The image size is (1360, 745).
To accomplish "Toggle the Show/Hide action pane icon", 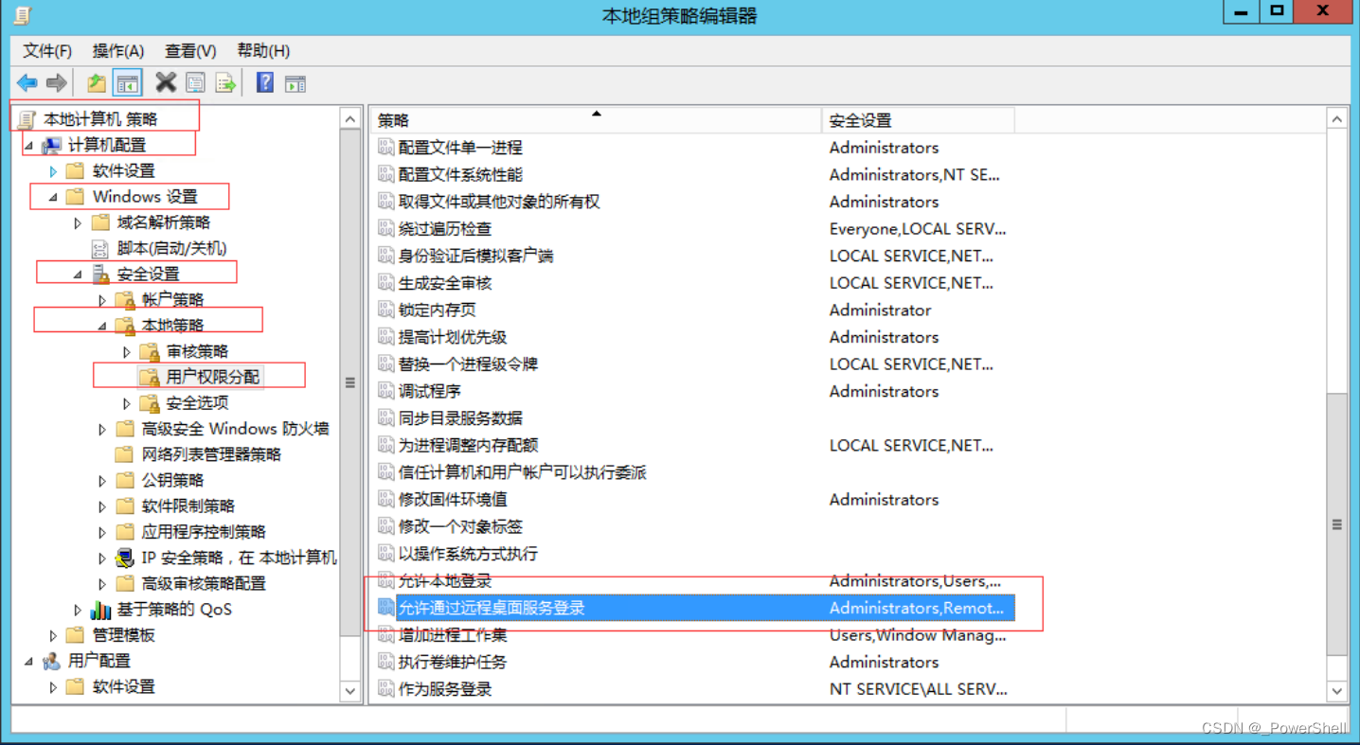I will tap(295, 83).
